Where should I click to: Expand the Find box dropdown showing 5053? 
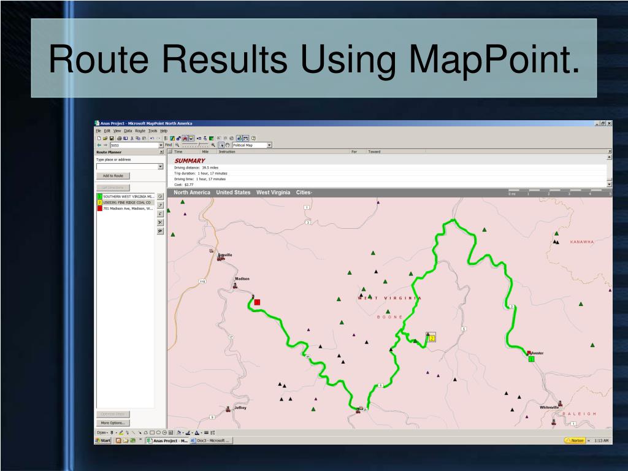[x=161, y=145]
